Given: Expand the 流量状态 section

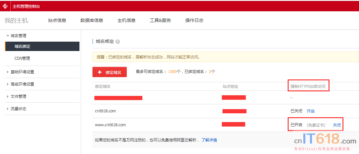Looking at the screenshot, I should (x=18, y=109).
